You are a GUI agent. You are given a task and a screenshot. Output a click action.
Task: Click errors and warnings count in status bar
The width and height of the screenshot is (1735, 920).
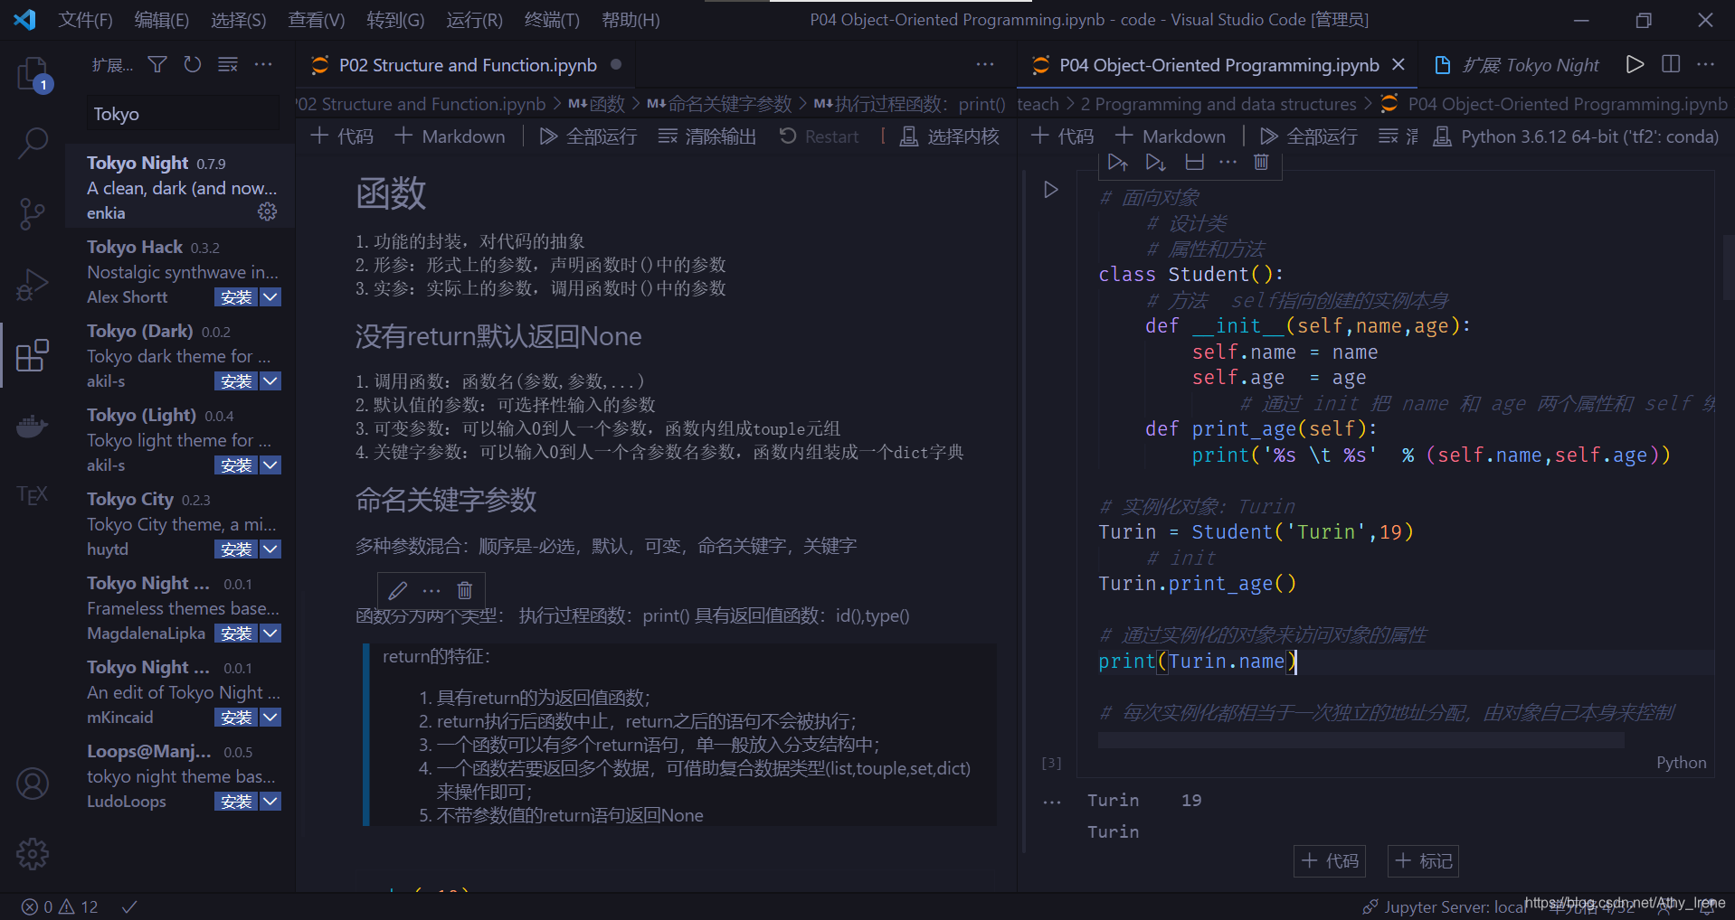(60, 906)
